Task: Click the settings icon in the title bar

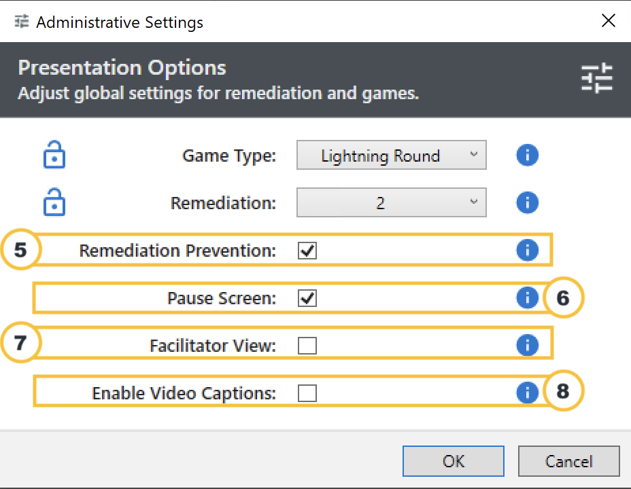Action: (22, 21)
